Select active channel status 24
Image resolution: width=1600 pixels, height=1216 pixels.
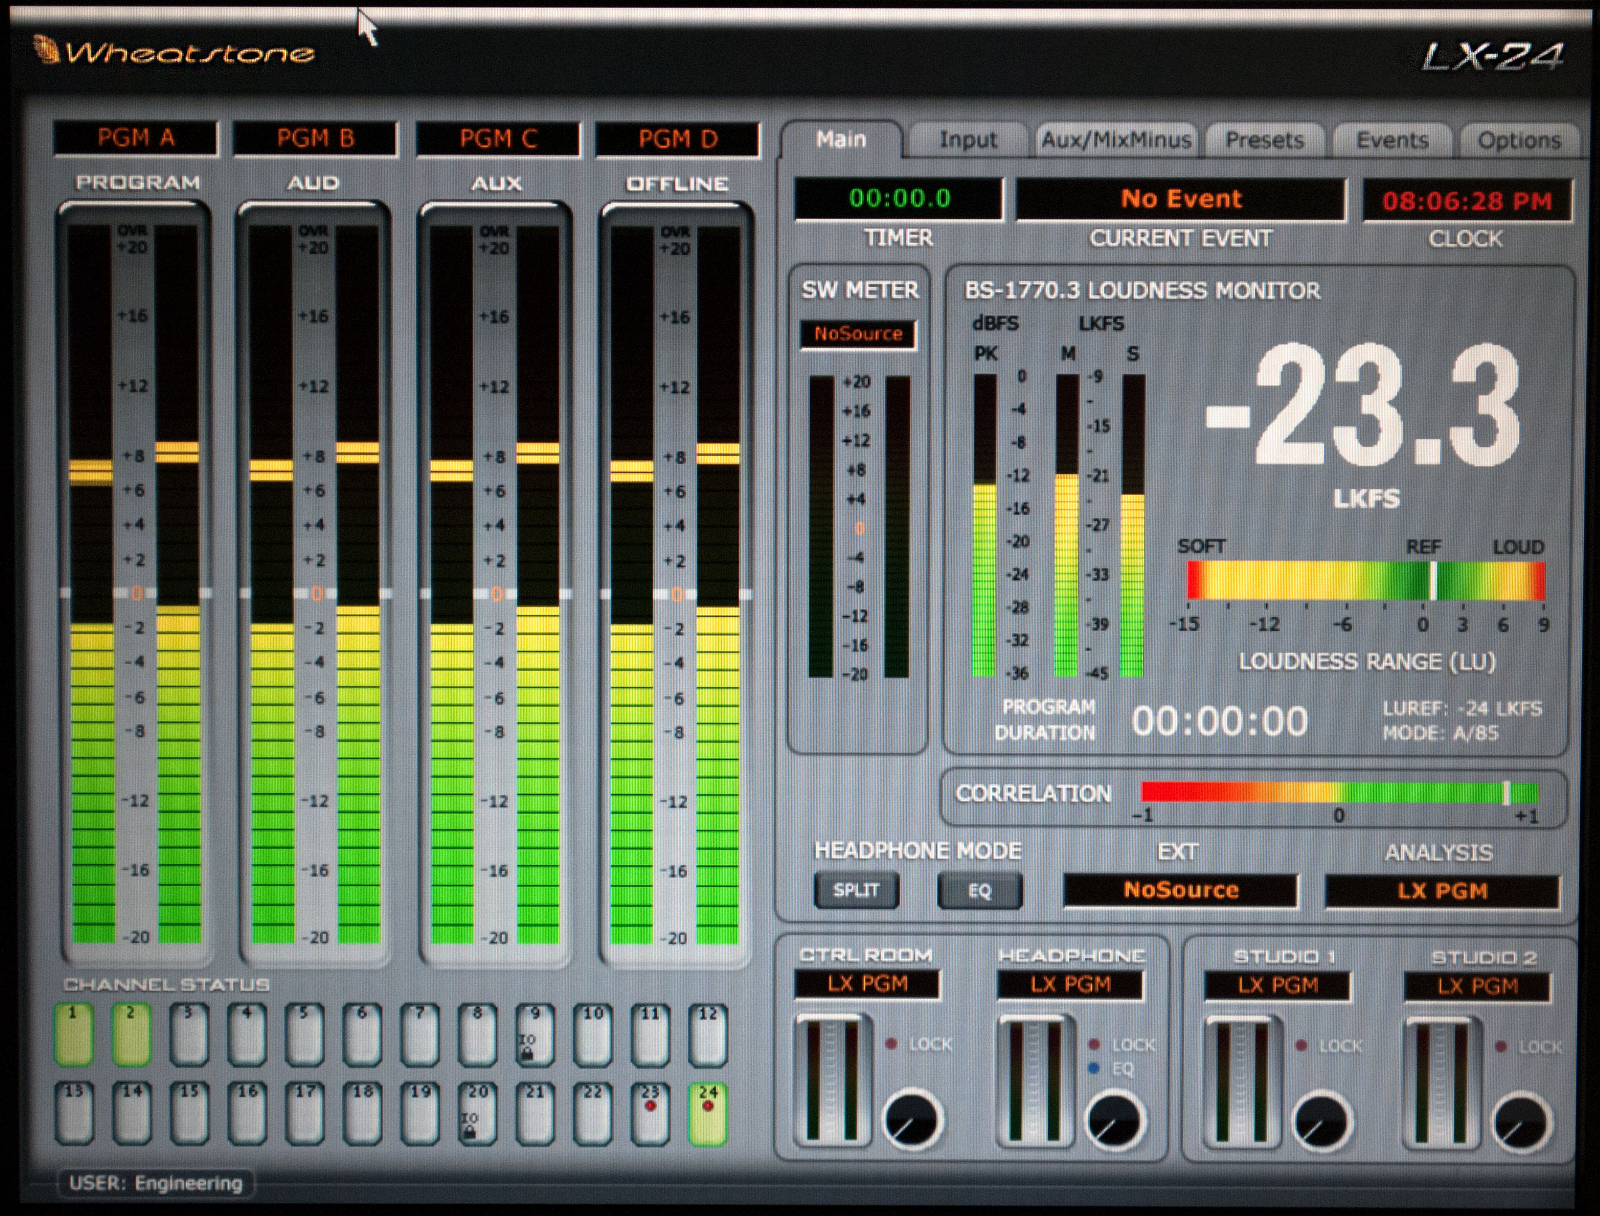click(x=708, y=1115)
